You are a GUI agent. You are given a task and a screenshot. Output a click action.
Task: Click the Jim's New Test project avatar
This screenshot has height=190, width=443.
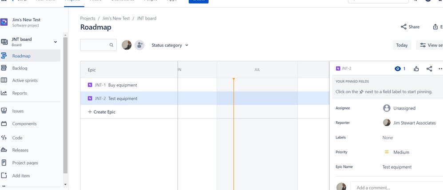[4, 22]
